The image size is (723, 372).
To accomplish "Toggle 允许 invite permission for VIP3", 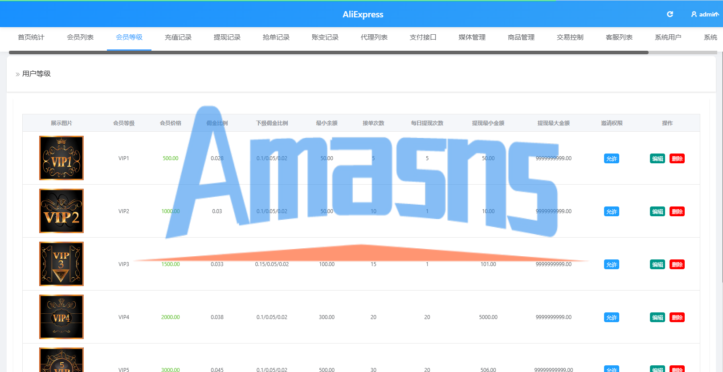I will click(612, 264).
